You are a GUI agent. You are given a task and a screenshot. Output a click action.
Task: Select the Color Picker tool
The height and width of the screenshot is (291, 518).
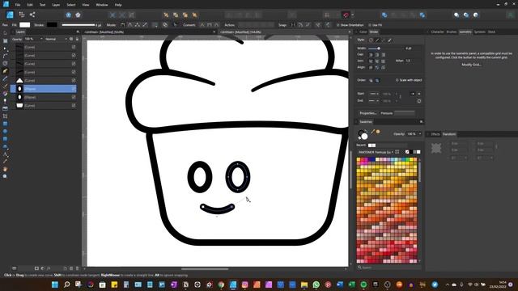(5, 162)
